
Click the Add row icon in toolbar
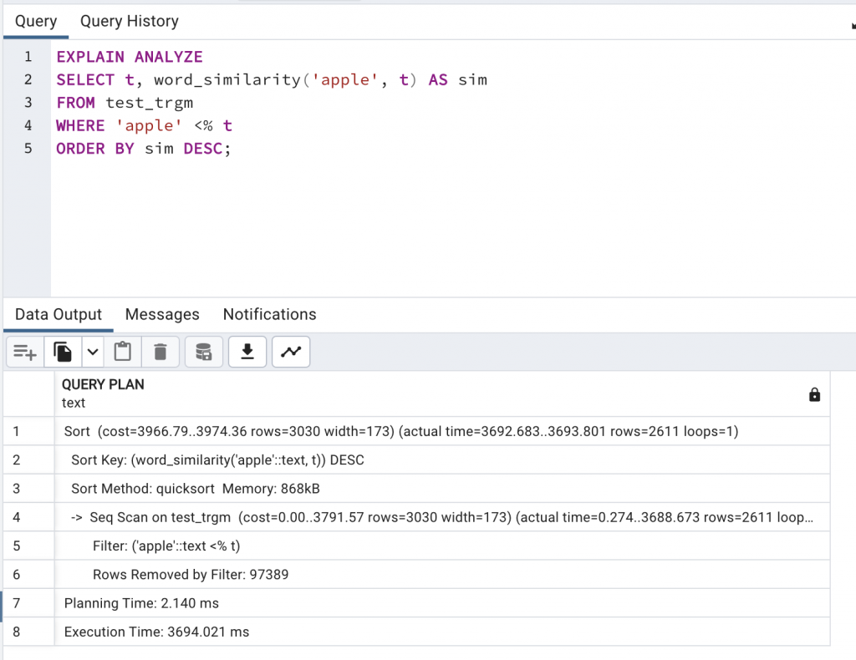[x=25, y=353]
